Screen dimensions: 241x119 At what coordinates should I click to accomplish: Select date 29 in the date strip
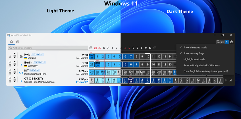[x=100, y=48]
